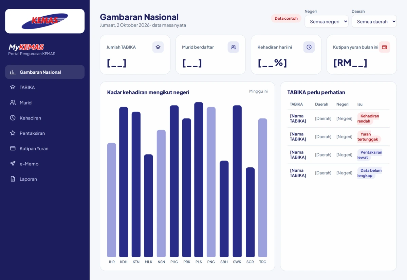Click the KEMAS logo in the sidebar

(45, 21)
